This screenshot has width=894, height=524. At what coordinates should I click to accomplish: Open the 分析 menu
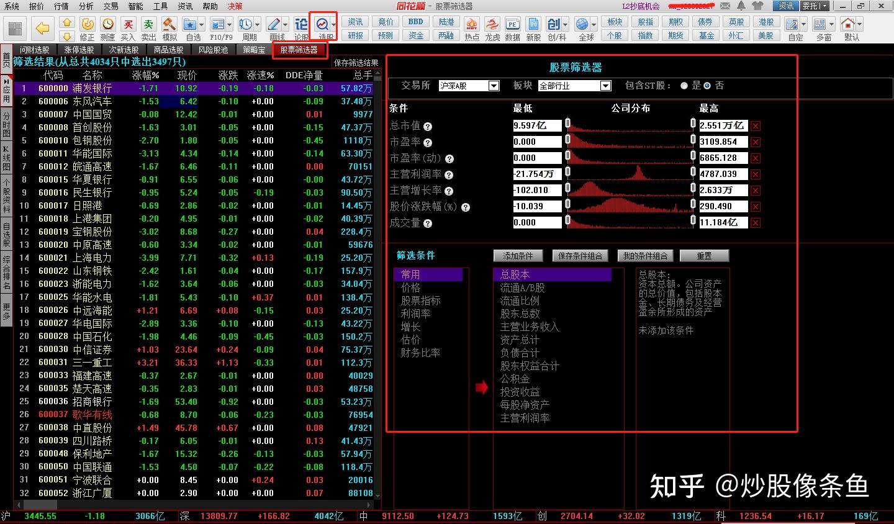pos(86,6)
